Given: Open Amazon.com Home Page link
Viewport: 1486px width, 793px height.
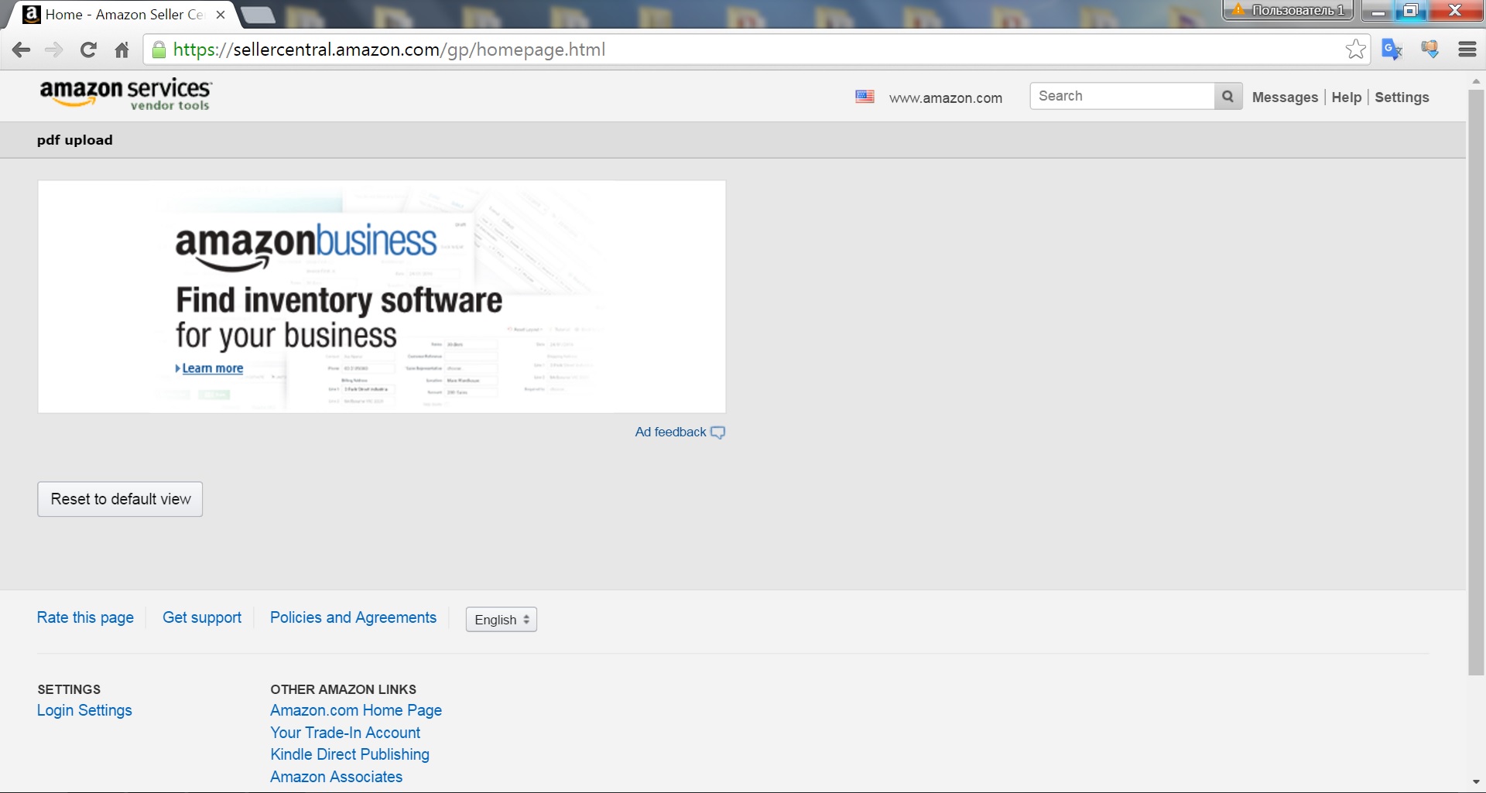Looking at the screenshot, I should pos(356,710).
